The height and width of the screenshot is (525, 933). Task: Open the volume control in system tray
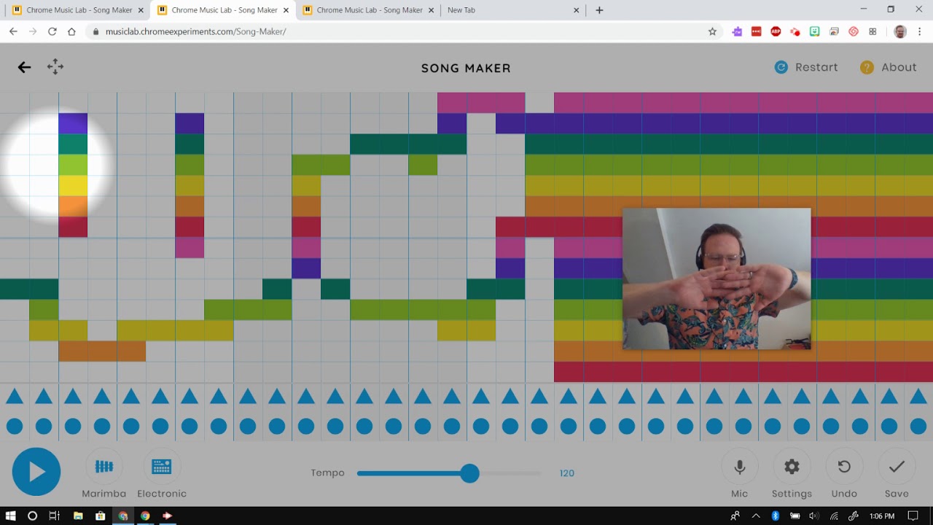click(814, 516)
